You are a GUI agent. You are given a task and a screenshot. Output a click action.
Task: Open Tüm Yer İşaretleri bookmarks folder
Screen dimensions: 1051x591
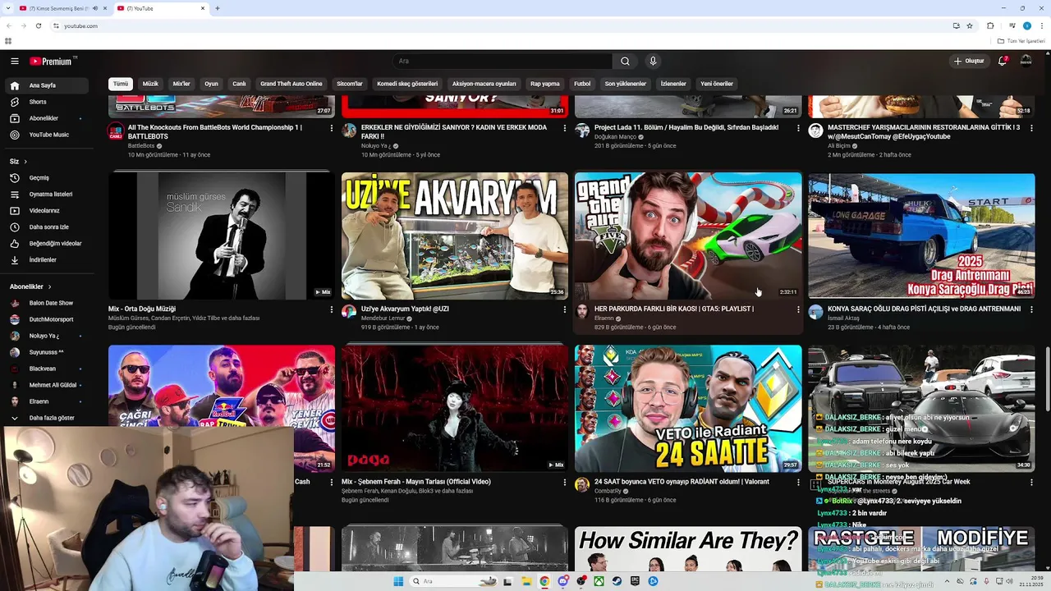coord(1022,40)
